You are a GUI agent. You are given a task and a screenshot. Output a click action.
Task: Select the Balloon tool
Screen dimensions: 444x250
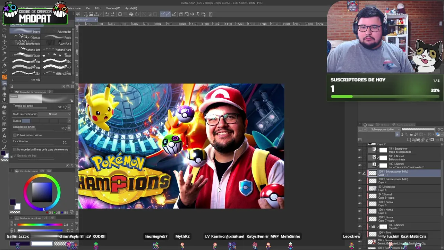[x=5, y=141]
